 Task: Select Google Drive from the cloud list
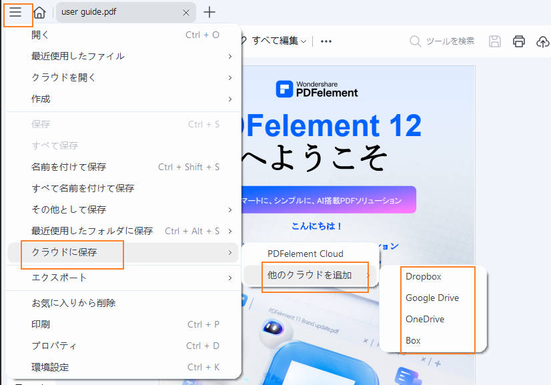[x=432, y=298]
